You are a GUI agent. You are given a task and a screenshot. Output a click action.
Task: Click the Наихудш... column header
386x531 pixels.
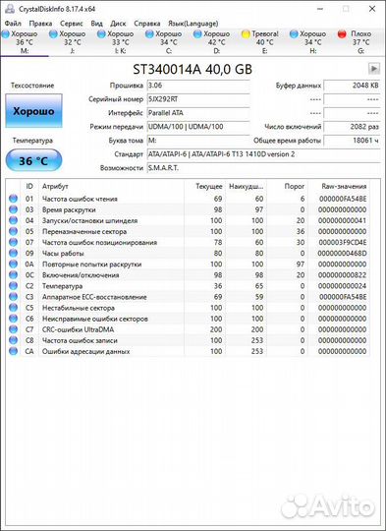[247, 186]
